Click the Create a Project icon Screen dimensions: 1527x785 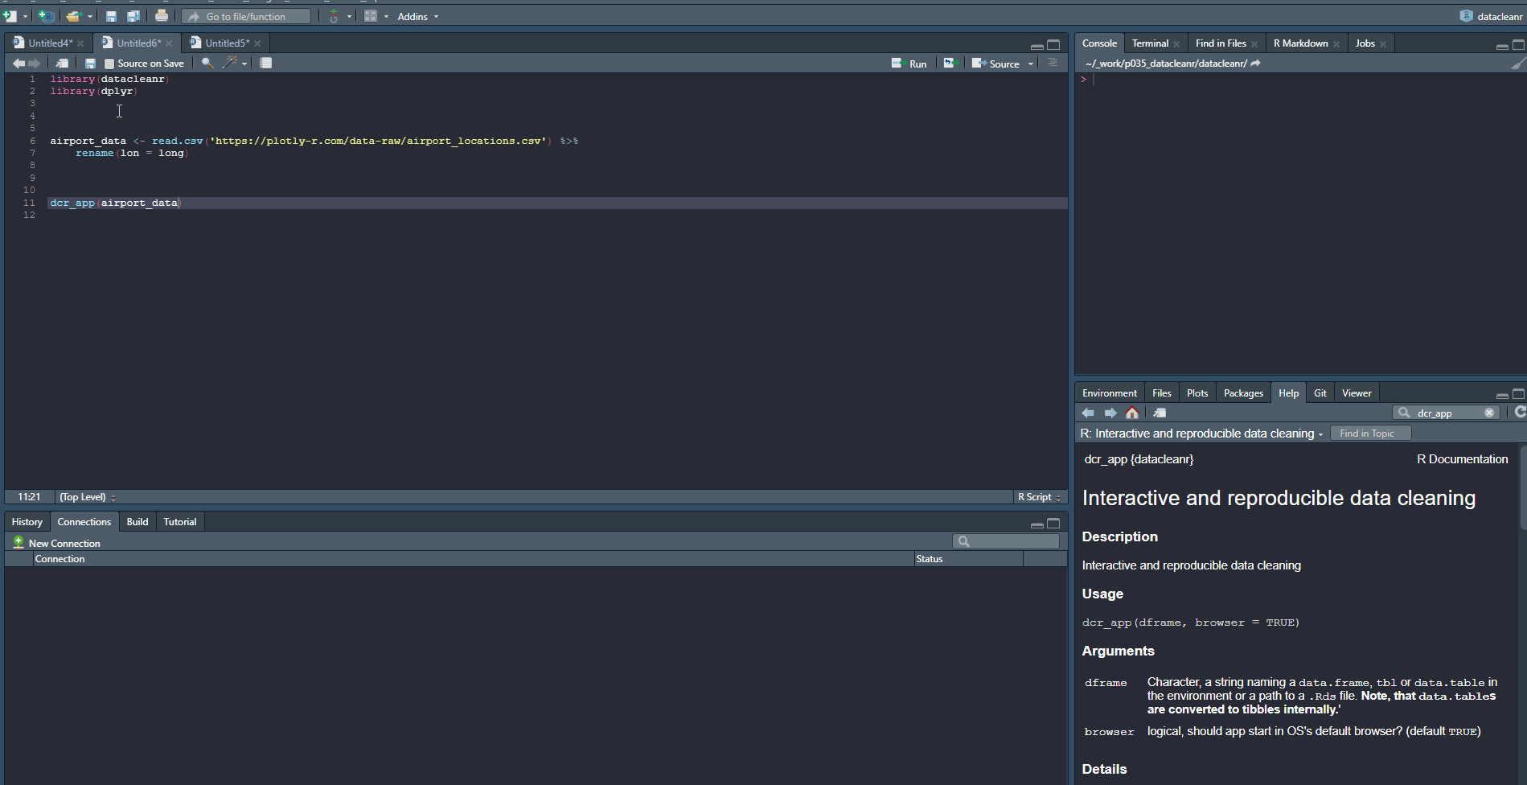point(46,16)
